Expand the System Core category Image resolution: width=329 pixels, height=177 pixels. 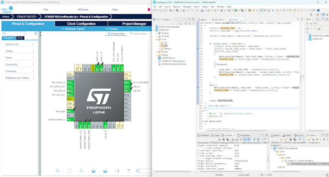[x=19, y=44]
